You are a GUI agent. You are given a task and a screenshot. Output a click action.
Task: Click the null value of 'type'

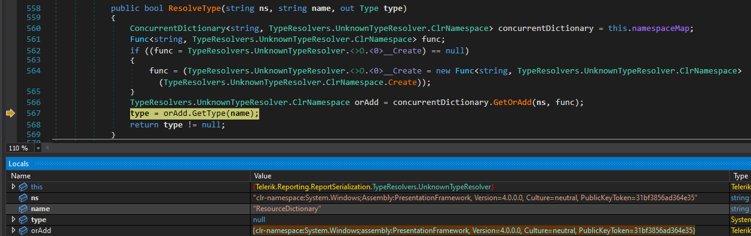(259, 220)
